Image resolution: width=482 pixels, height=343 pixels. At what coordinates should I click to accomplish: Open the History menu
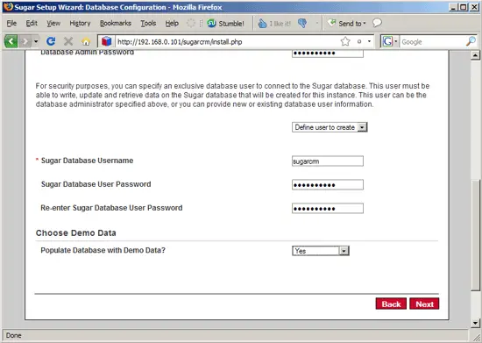pos(80,24)
